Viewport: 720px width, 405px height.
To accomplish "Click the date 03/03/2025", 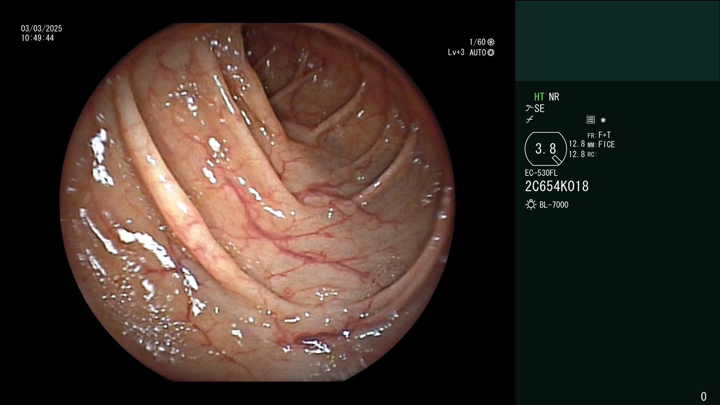I will [42, 28].
